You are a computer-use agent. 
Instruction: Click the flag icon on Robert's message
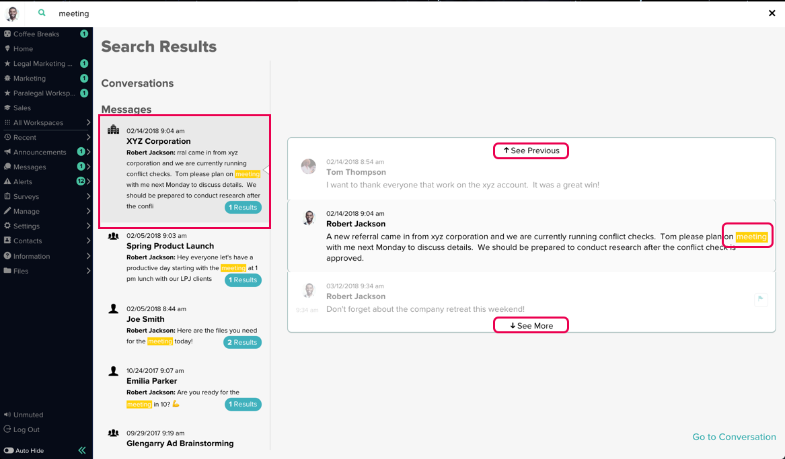pyautogui.click(x=761, y=300)
